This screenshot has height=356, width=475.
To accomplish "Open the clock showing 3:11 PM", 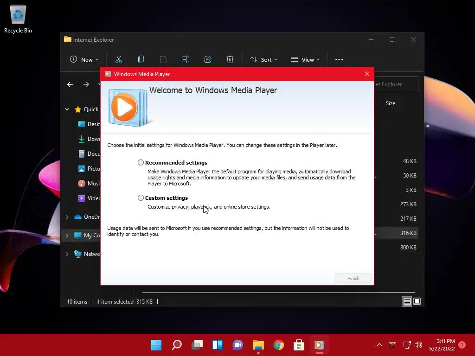I will 442,345.
